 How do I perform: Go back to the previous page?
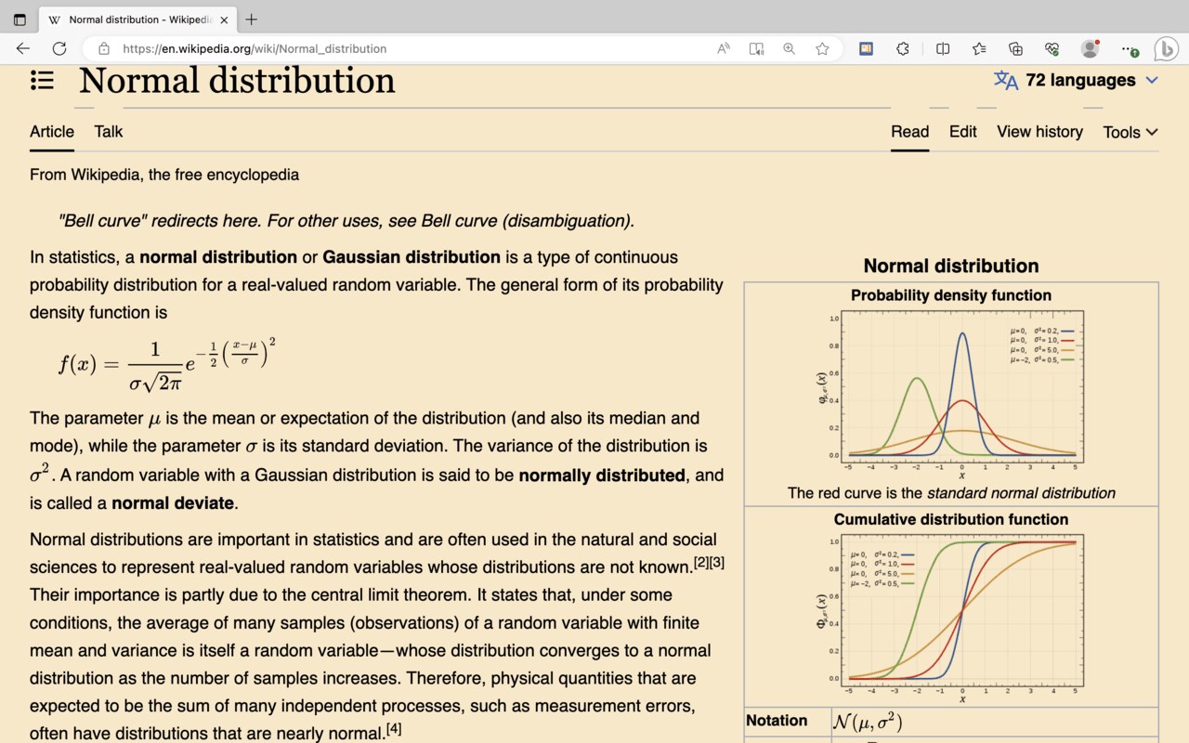coord(23,48)
